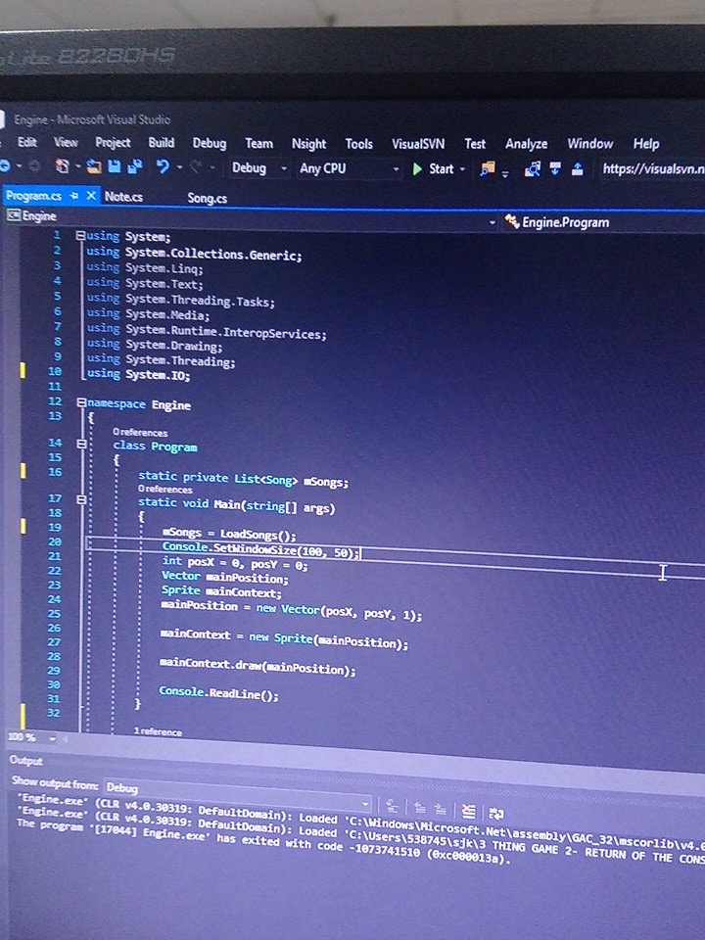Pin the Program.cs tab
Screen dimensions: 705x940
pos(74,196)
